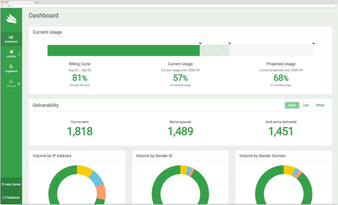Reload the page with browser refresh icon
Screen dimensions: 338x205
pyautogui.click(x=9, y=6)
